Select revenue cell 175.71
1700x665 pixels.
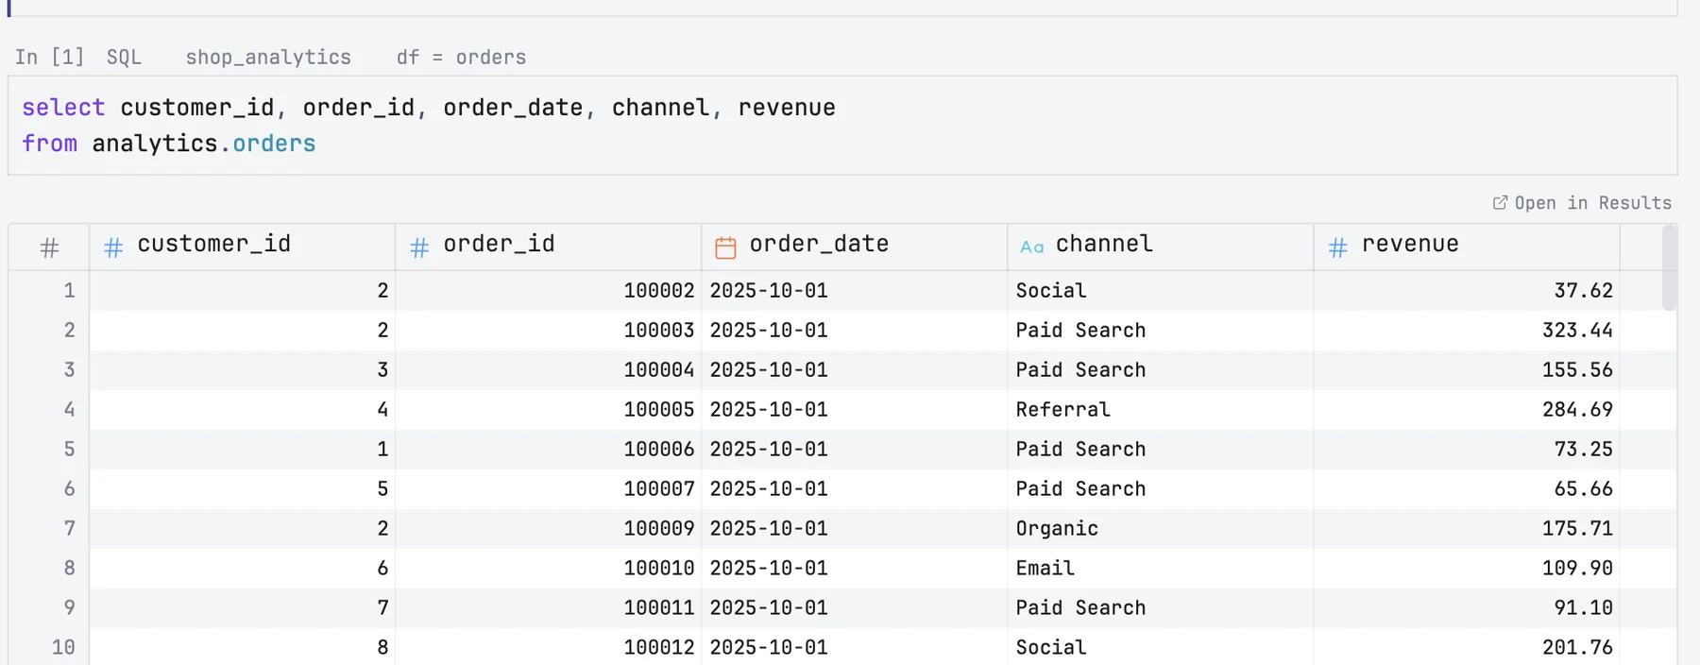1466,529
